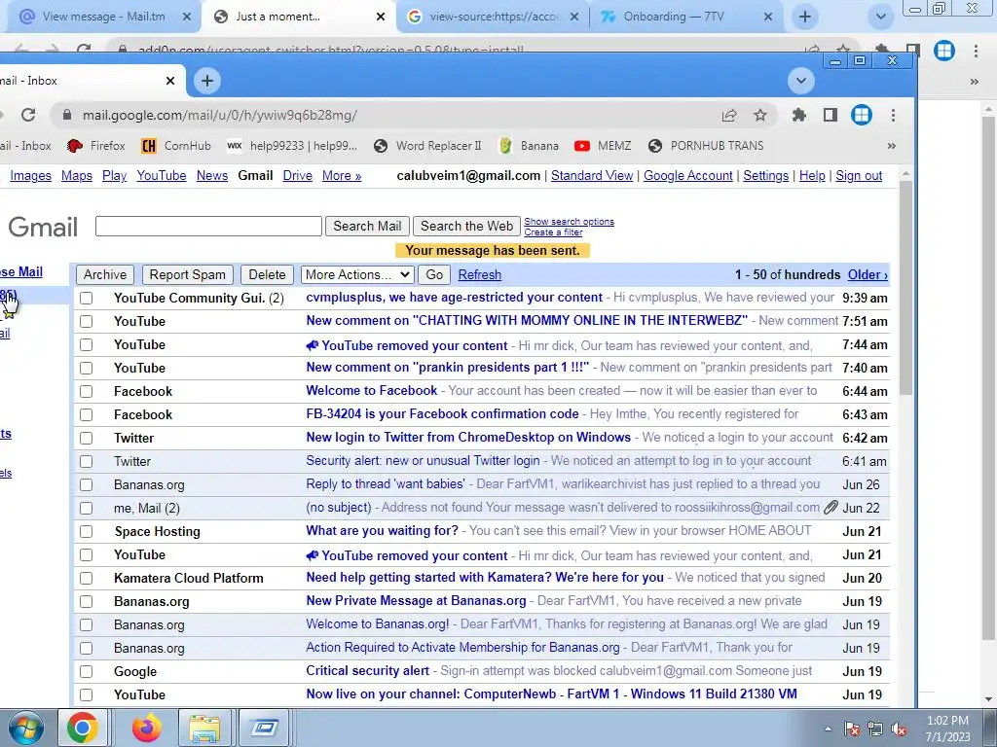Click the Gmail page vertical scrollbar thumb

905,288
